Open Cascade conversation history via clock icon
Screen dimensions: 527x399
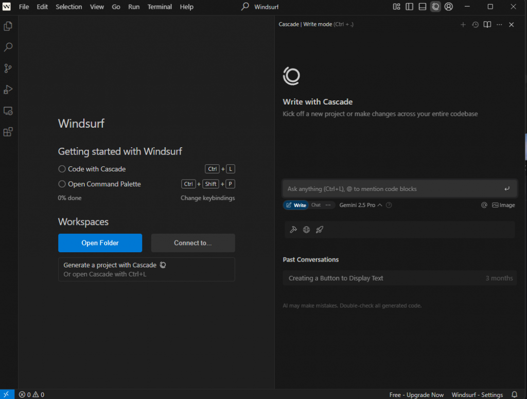point(475,25)
